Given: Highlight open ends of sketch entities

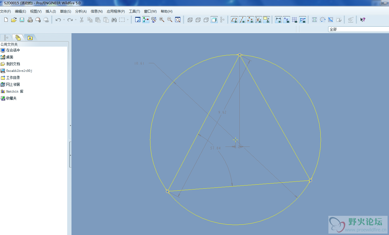Looking at the screenshot, I should pyautogui.click(x=323, y=20).
